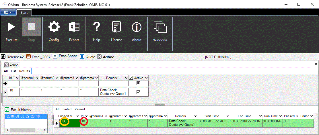The image size is (319, 135).
Task: Filter upper grid @param1 column
Action: tap(37, 78)
